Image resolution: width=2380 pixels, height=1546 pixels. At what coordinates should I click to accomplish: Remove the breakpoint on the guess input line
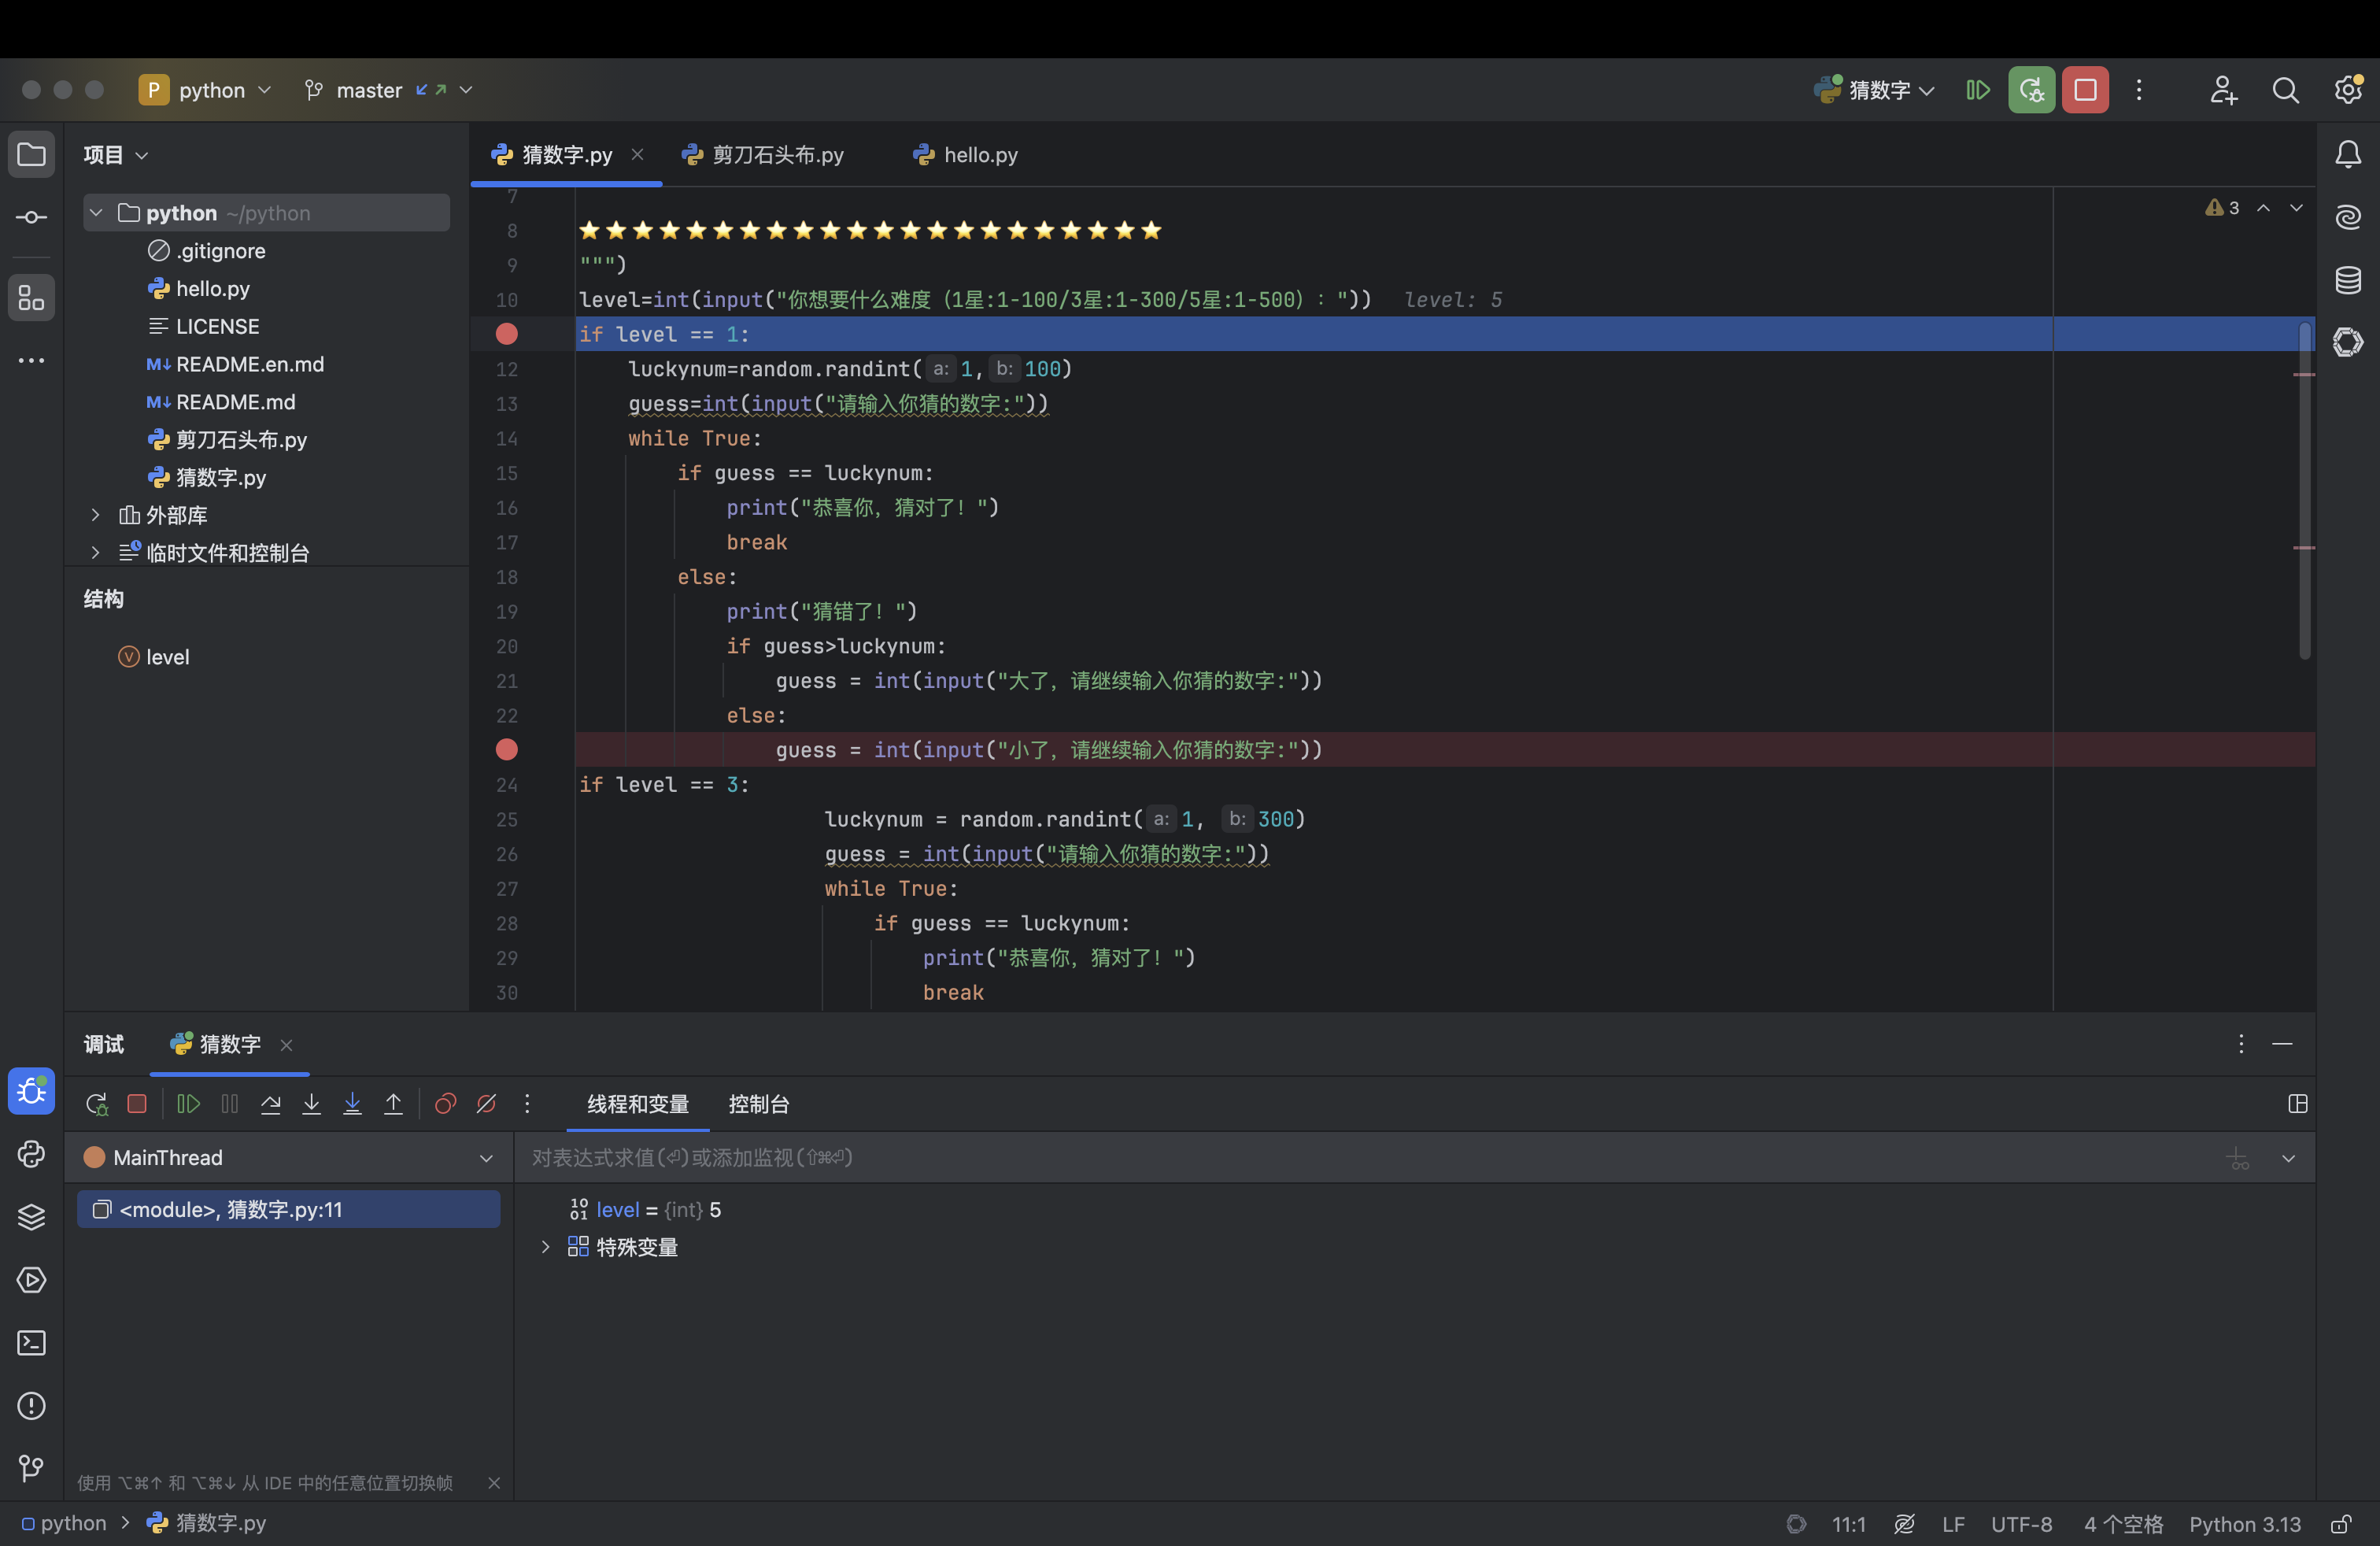point(507,750)
